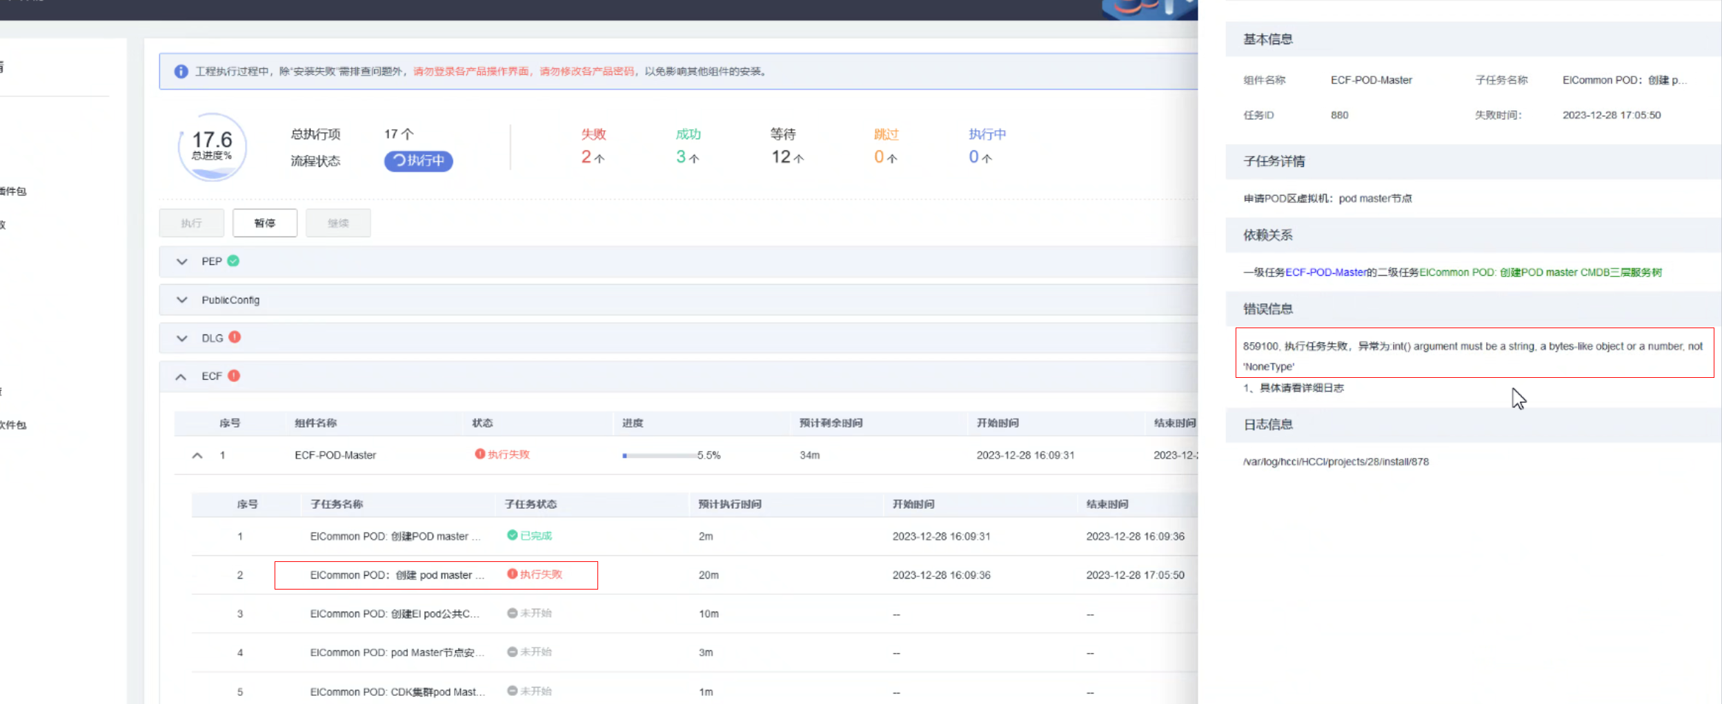
Task: Click the 子任务状态 column header
Action: tap(531, 504)
